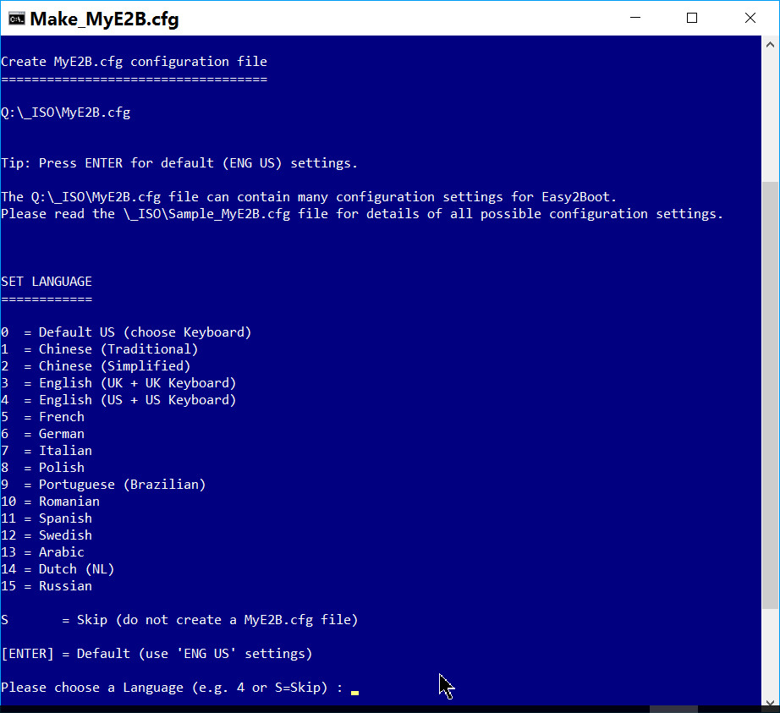Click the command prompt icon in the title bar
The image size is (780, 713).
(x=18, y=18)
